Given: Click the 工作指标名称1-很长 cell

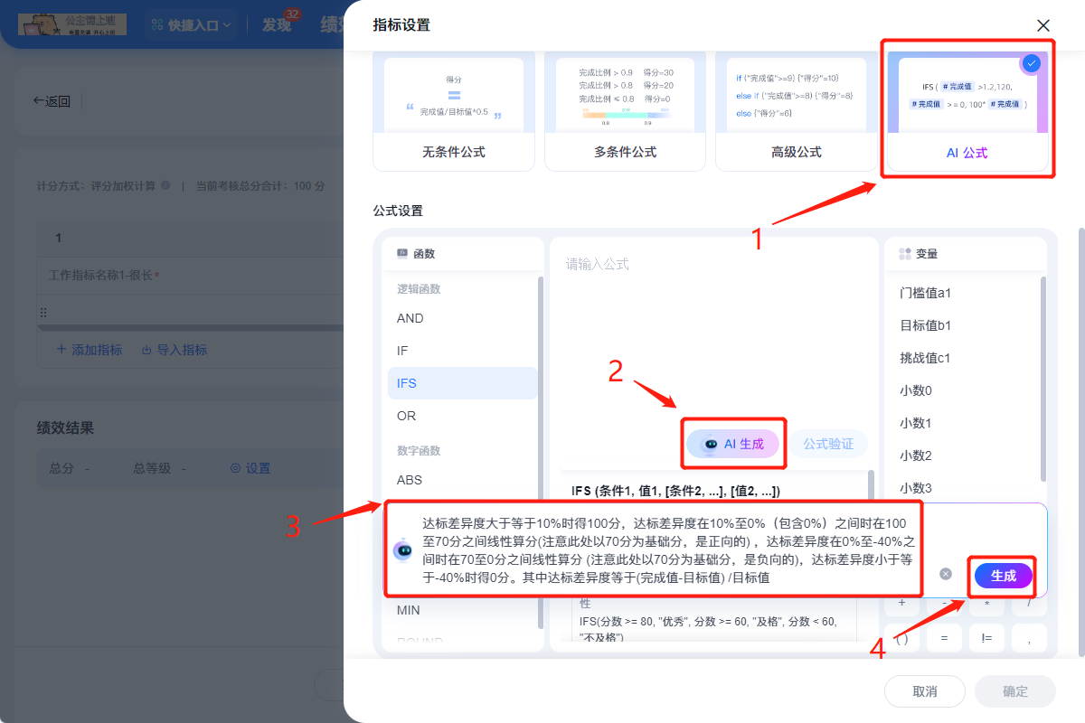Looking at the screenshot, I should pyautogui.click(x=190, y=275).
